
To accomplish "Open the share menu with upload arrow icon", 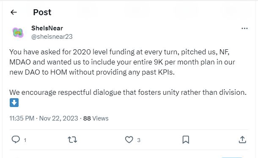I will coord(242,139).
